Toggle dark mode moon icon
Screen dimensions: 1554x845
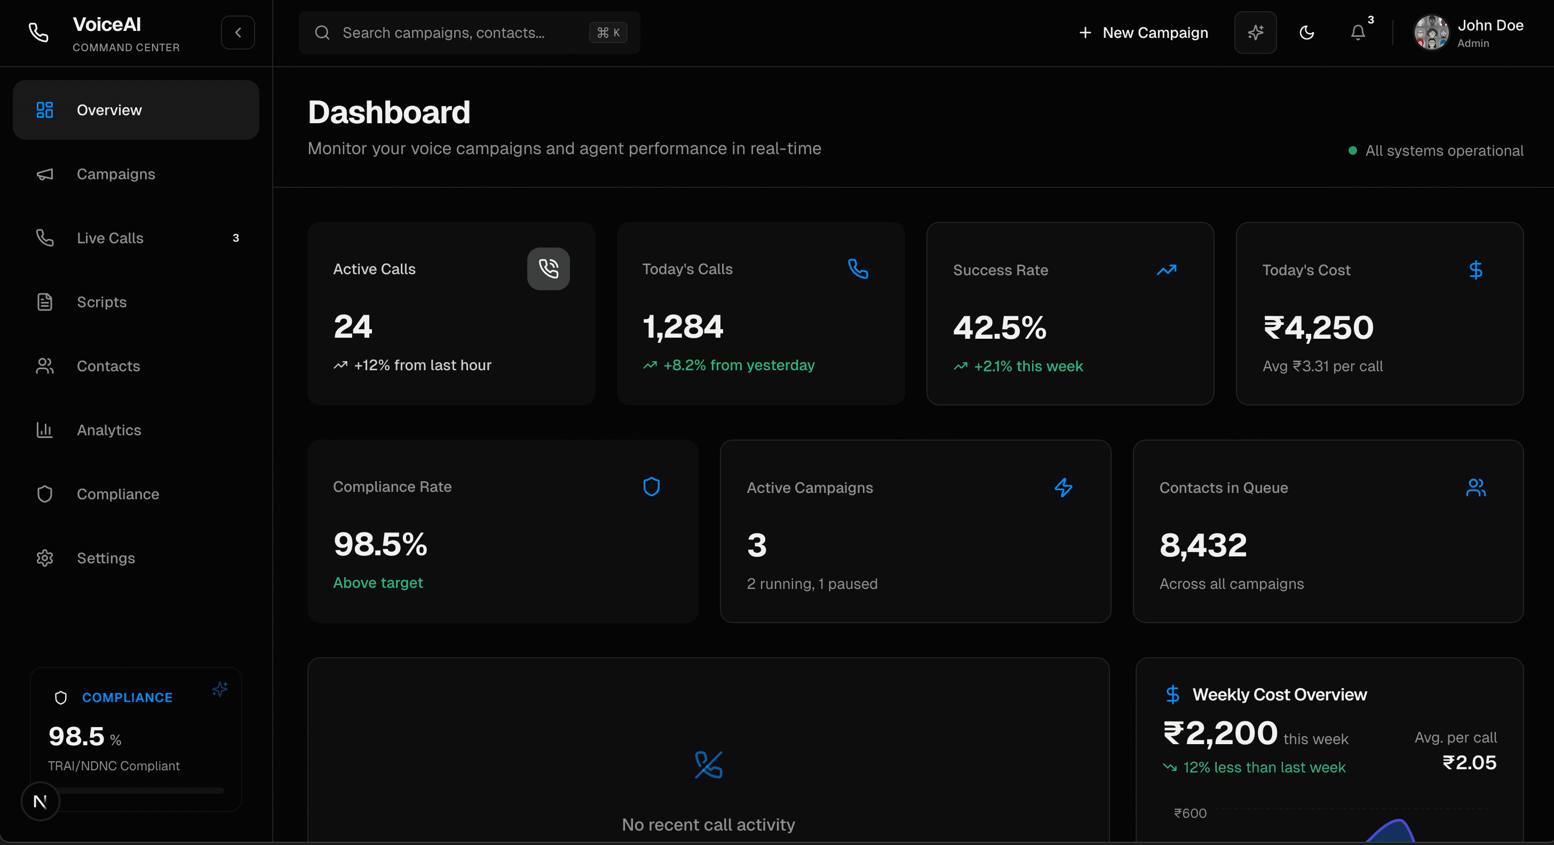click(x=1306, y=33)
